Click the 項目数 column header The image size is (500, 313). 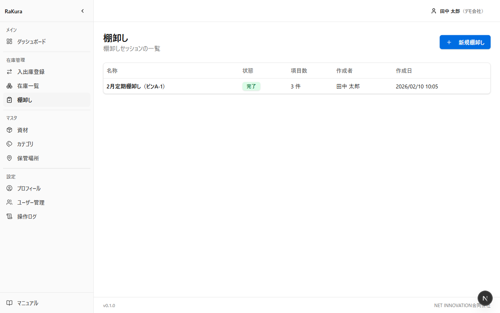pos(299,71)
